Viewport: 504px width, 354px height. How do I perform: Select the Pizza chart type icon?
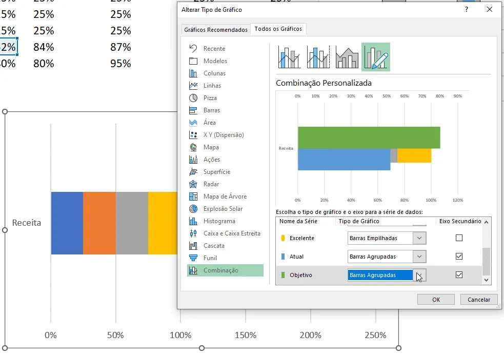[x=193, y=98]
